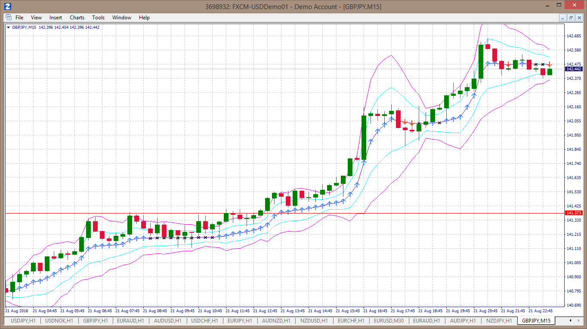Restore down the inner chart window
The width and height of the screenshot is (587, 329).
571,18
